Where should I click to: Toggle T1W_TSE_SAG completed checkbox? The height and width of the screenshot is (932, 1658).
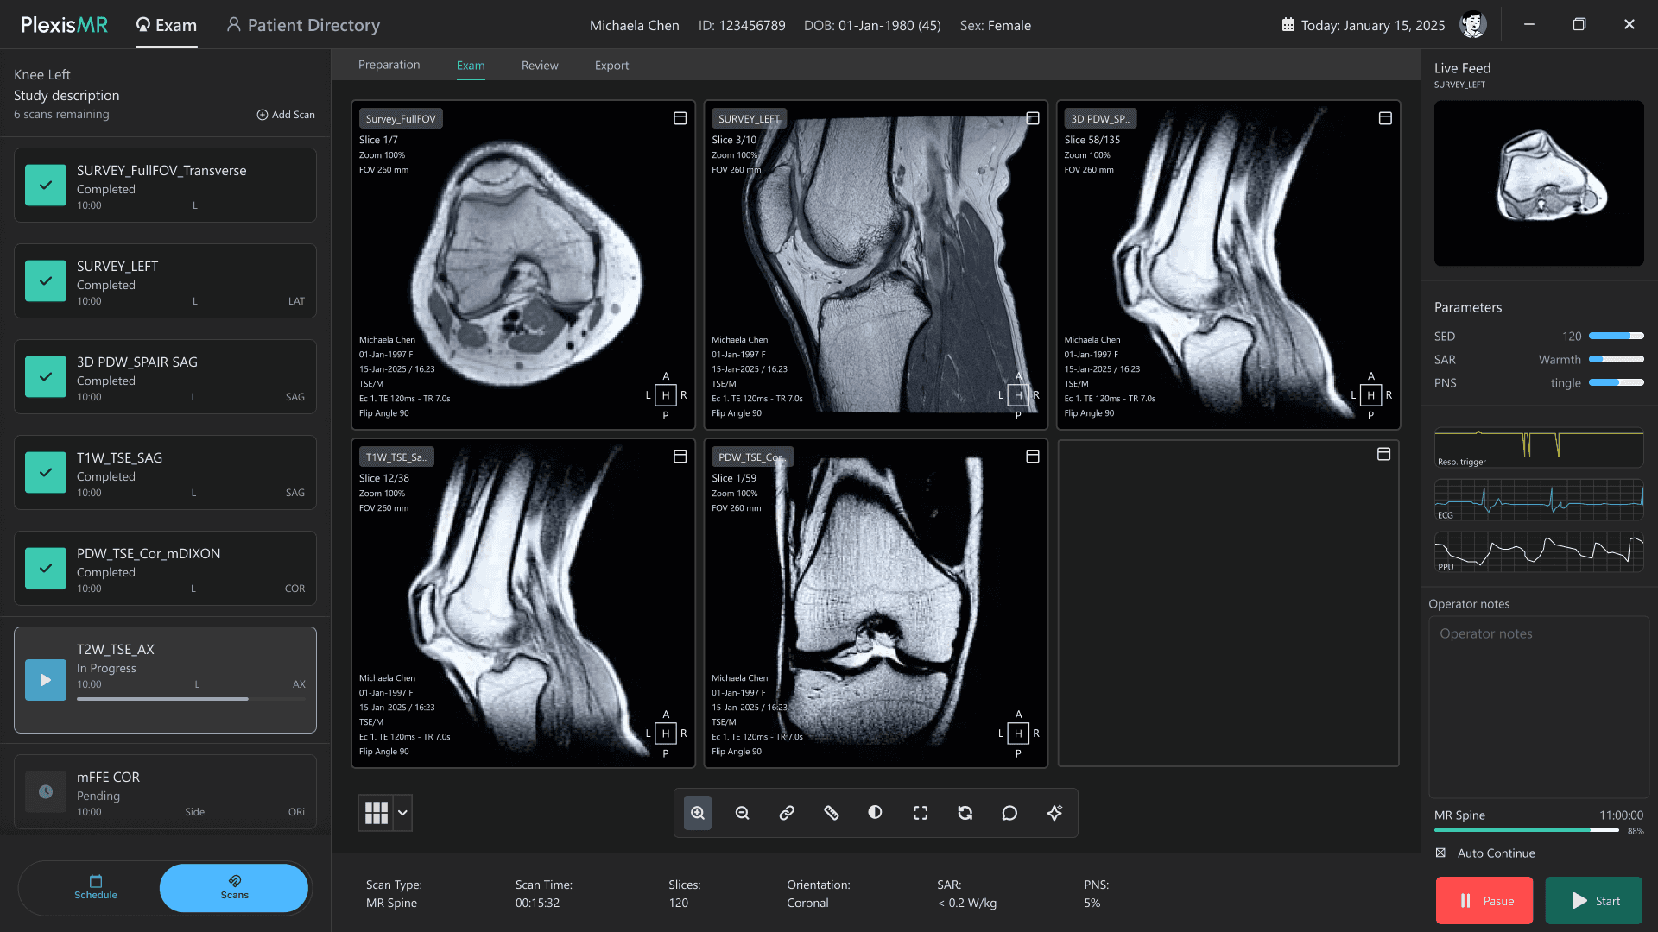click(x=46, y=473)
